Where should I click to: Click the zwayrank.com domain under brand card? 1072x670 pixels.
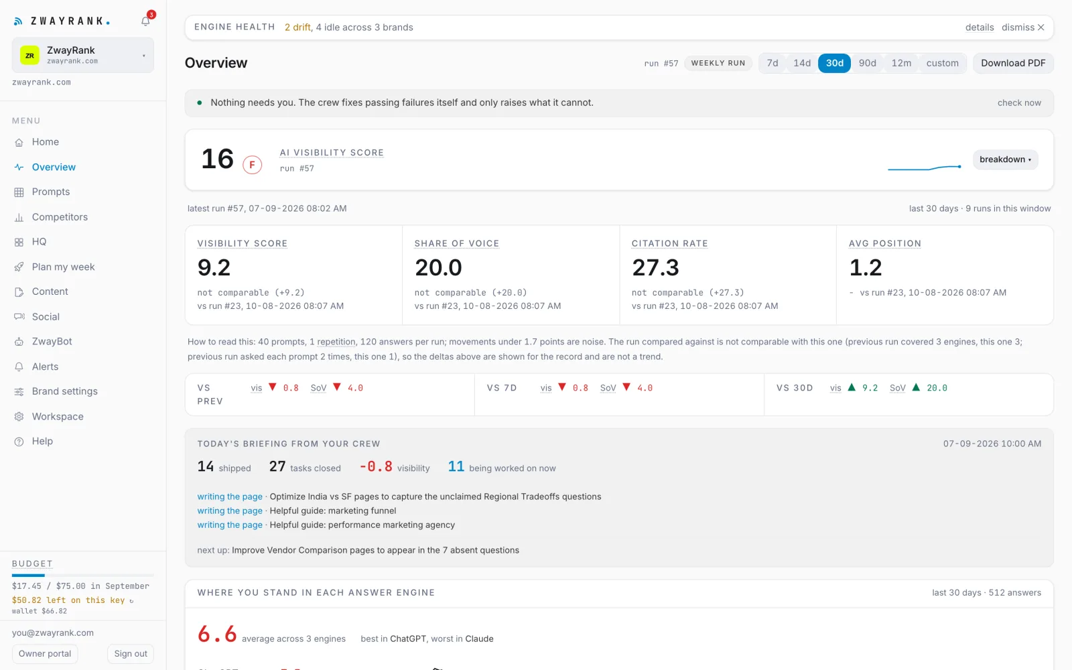click(42, 82)
